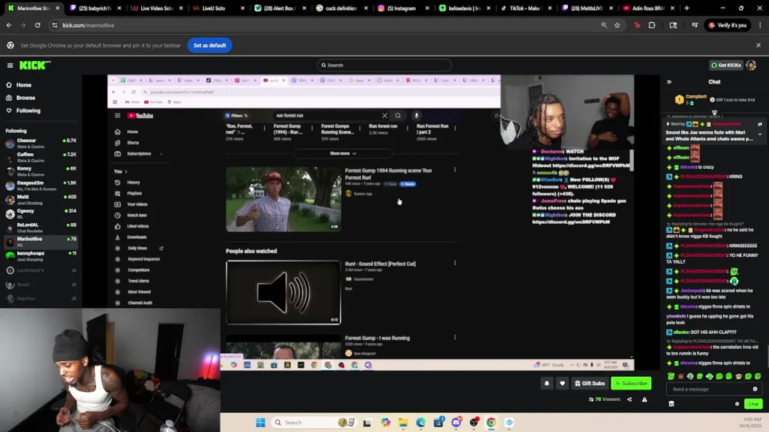The image size is (769, 432).
Task: Click Show more in streamed YouTube
Action: (342, 154)
